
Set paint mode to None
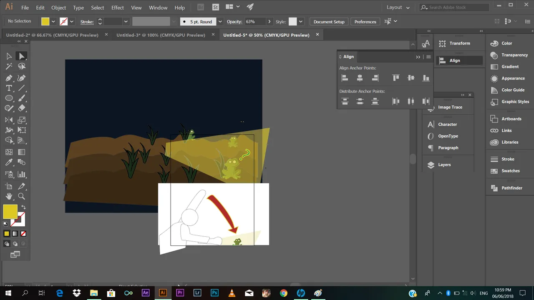(23, 234)
